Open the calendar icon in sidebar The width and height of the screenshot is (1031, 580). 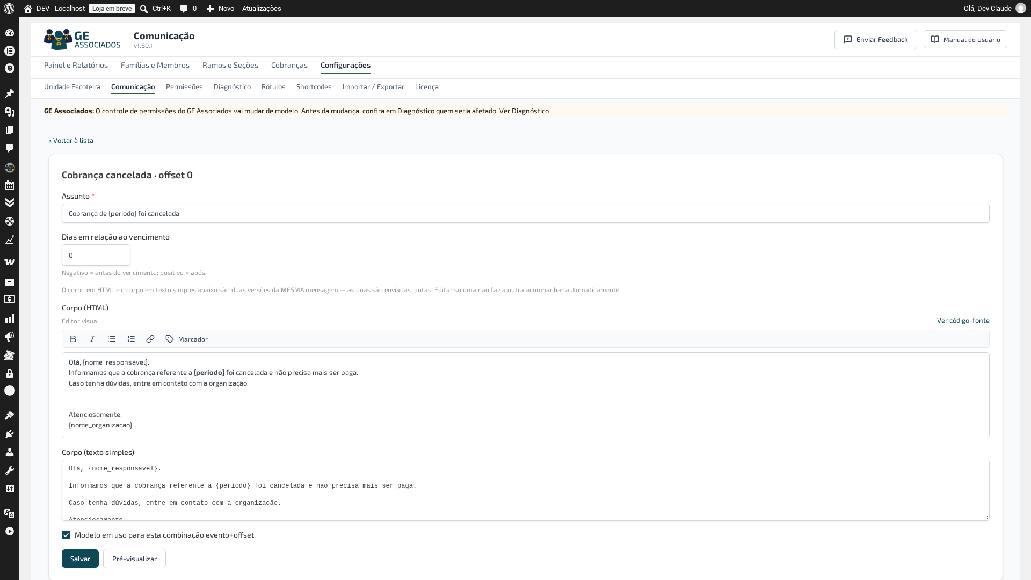[10, 185]
